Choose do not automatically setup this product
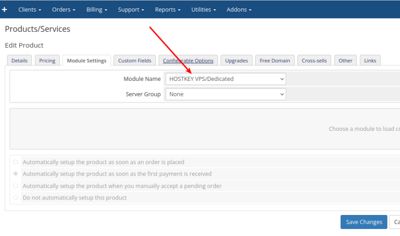400x236 pixels. [16, 198]
